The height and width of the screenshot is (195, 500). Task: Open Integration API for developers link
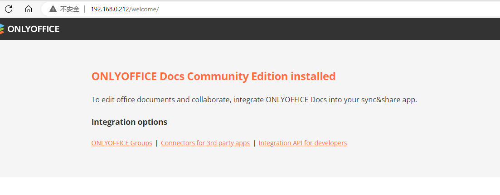[x=302, y=143]
